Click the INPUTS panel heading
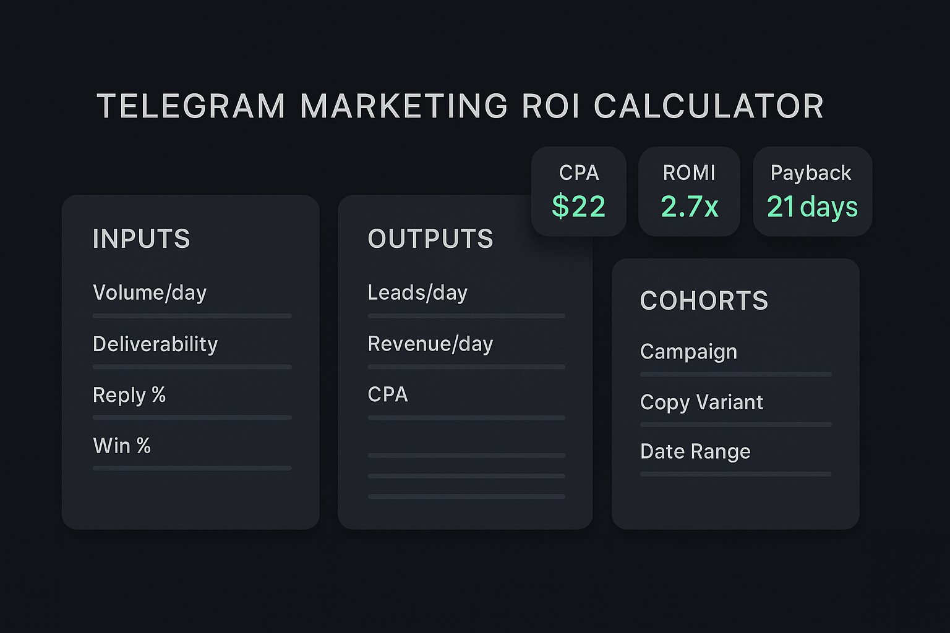This screenshot has width=950, height=633. [142, 239]
